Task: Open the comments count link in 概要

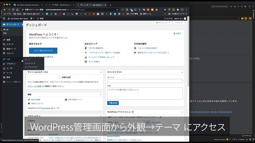Action: tap(37, 103)
